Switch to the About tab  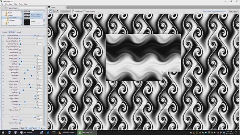(19, 32)
